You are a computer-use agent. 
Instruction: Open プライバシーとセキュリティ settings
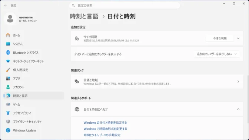(x=34, y=121)
